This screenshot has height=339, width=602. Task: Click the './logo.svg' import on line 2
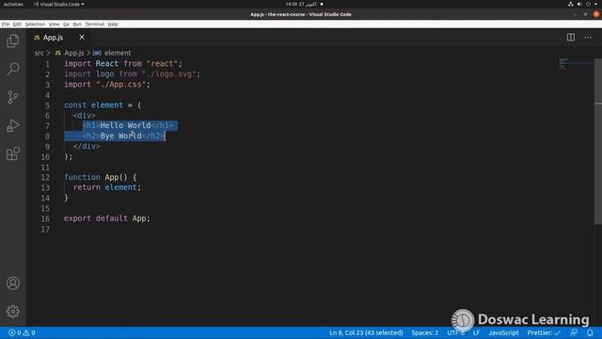(171, 73)
